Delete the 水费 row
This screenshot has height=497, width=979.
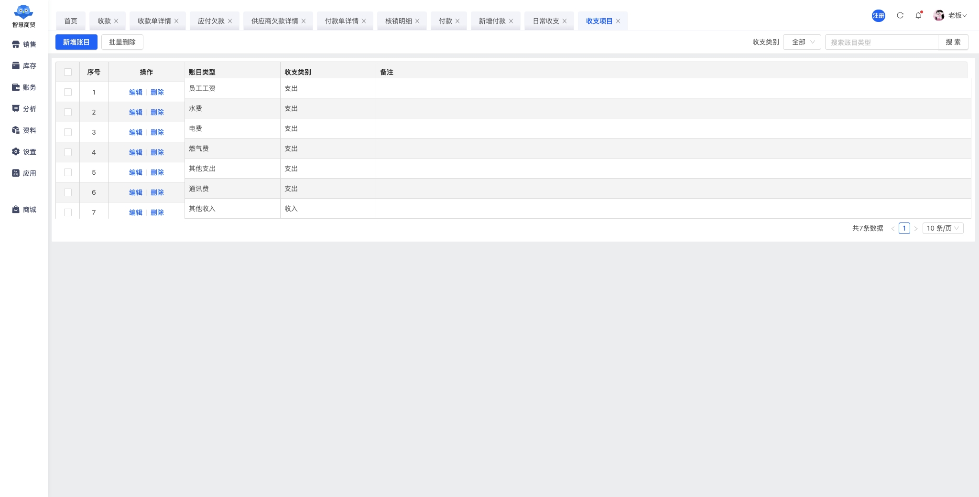pos(157,112)
